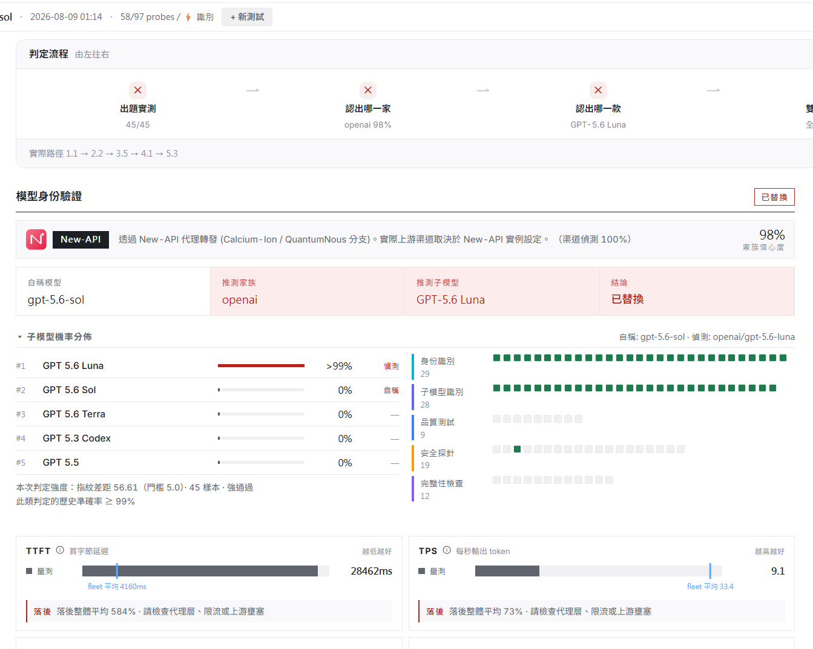
Task: Click the 自稱模型 value gpt-5.6-sol
Action: [x=56, y=299]
